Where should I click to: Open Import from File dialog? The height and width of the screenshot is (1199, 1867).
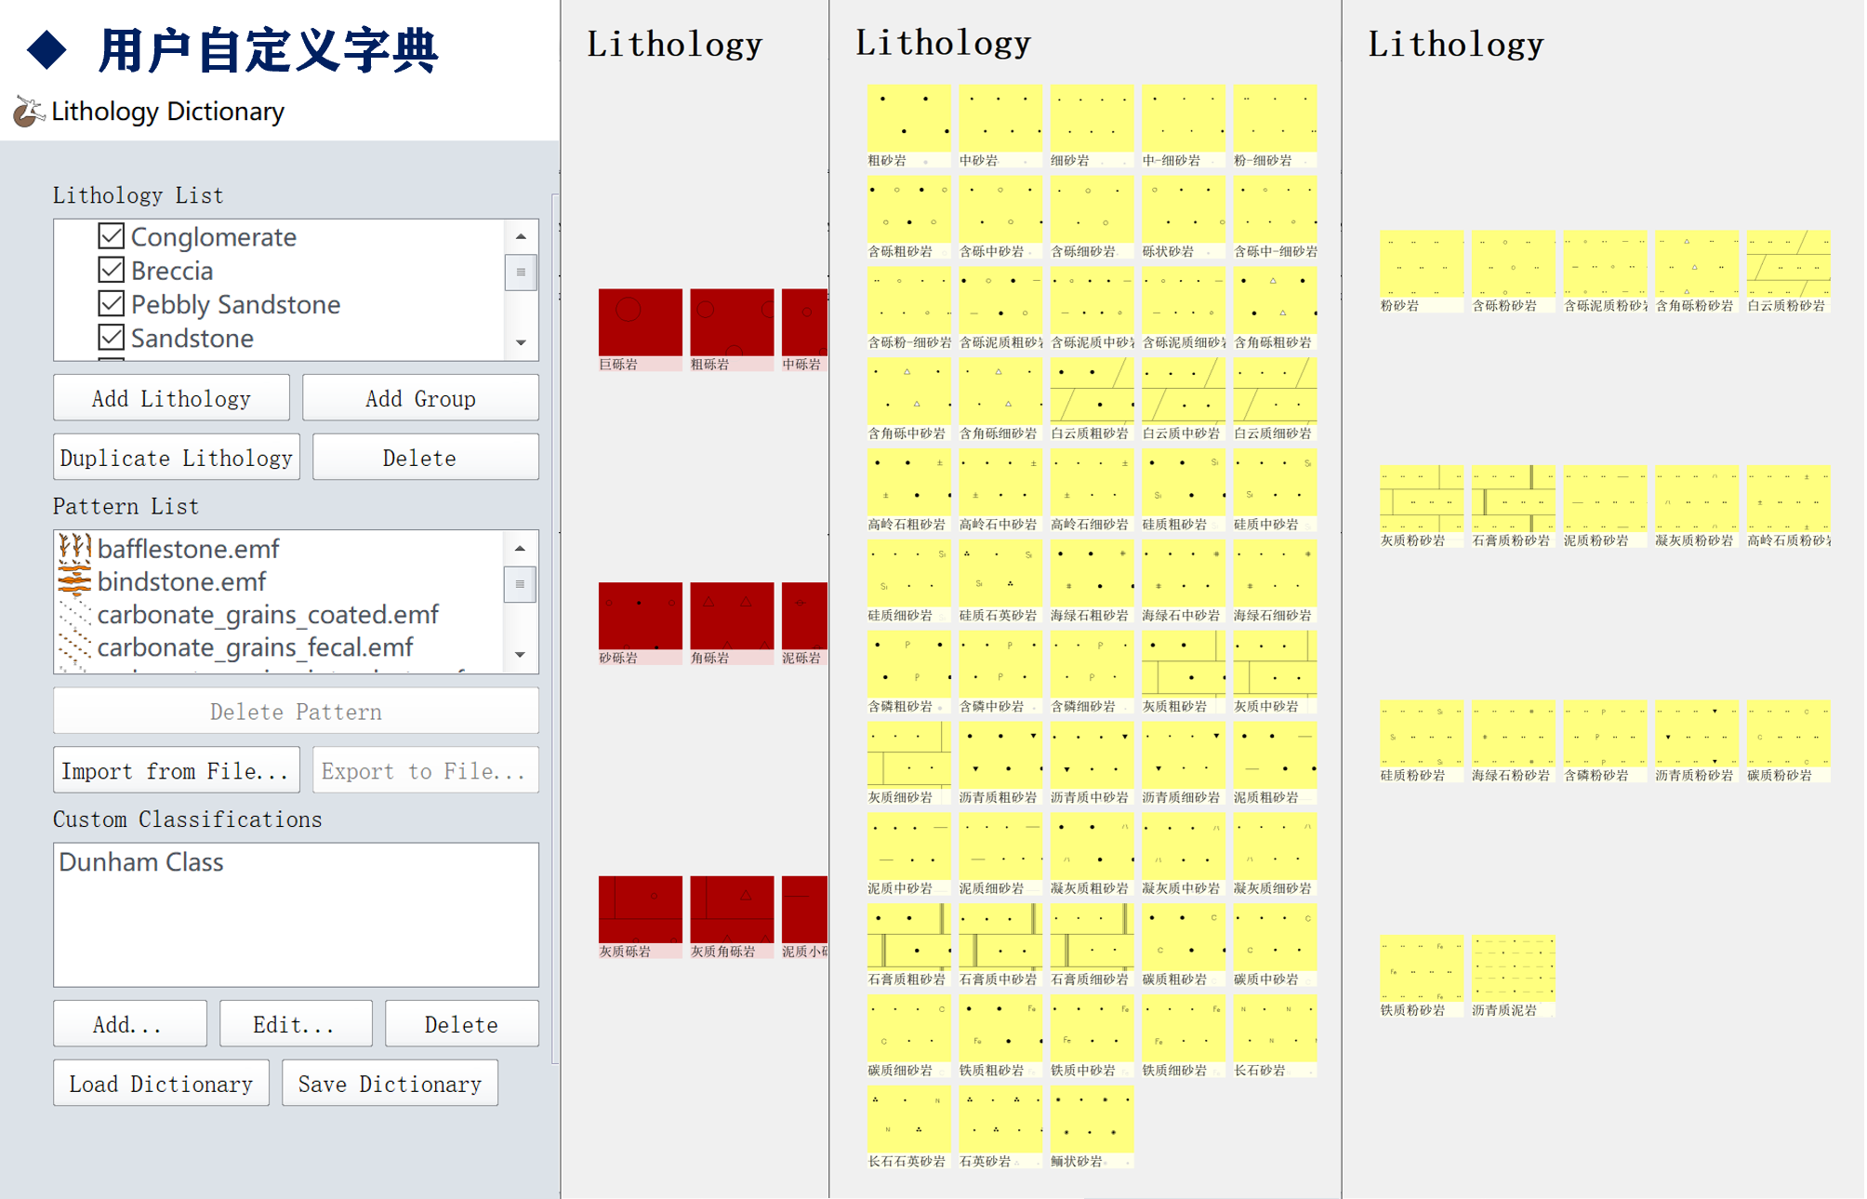(x=177, y=770)
